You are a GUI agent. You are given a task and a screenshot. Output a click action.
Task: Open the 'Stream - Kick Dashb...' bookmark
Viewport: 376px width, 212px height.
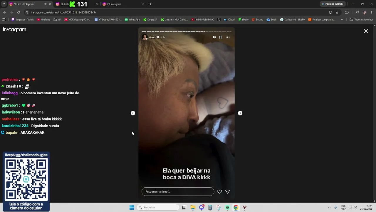[174, 20]
